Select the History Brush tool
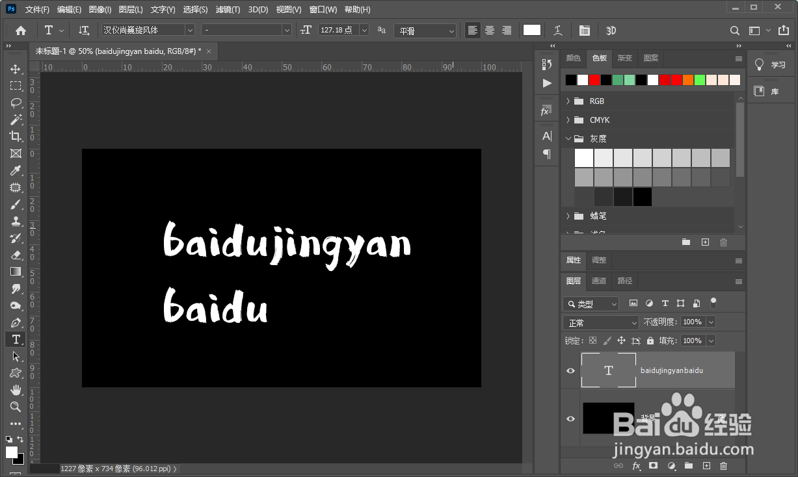 click(x=16, y=238)
